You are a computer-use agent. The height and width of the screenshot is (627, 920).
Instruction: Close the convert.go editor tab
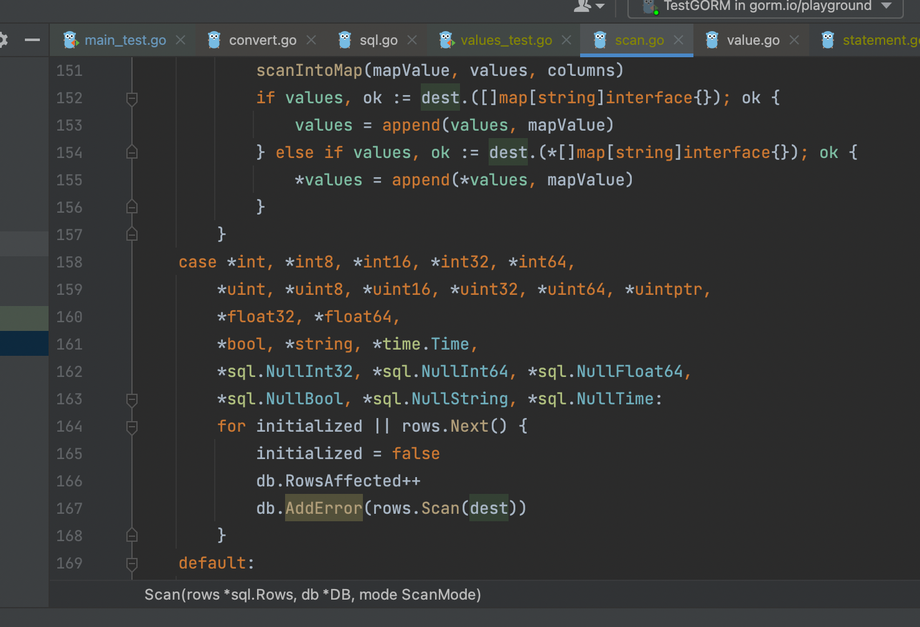(x=311, y=40)
